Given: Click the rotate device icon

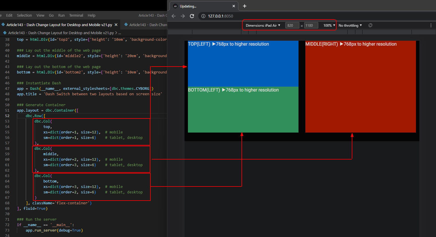Looking at the screenshot, I should pyautogui.click(x=370, y=25).
